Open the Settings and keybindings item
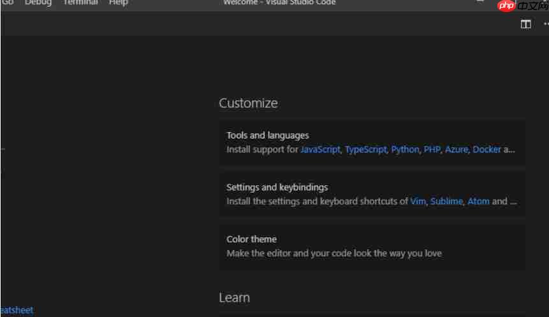 point(277,187)
